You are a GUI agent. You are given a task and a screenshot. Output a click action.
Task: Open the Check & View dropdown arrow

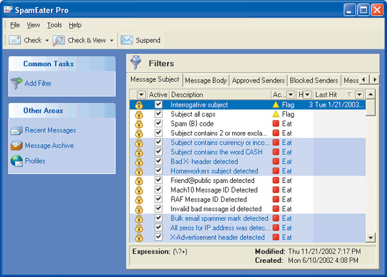pos(112,41)
